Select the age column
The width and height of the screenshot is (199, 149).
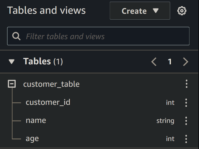click(32, 138)
